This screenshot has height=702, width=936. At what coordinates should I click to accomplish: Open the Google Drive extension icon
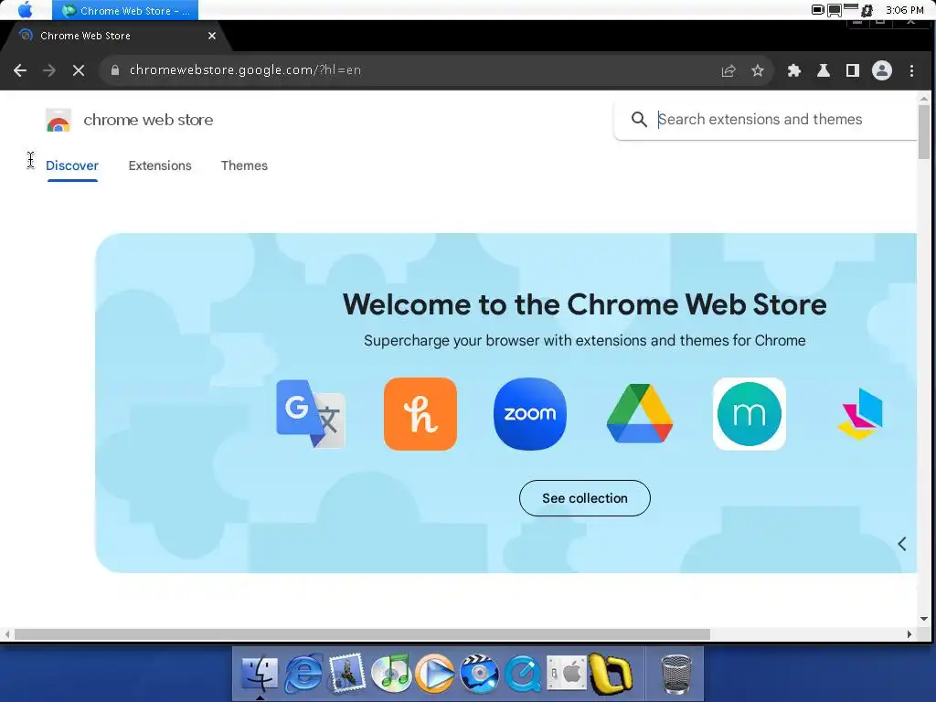pos(640,414)
